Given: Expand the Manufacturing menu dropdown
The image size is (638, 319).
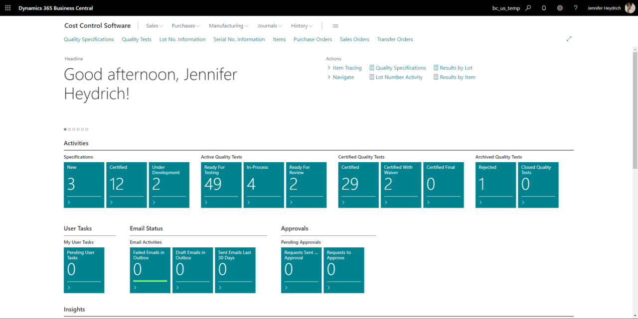Looking at the screenshot, I should 229,26.
